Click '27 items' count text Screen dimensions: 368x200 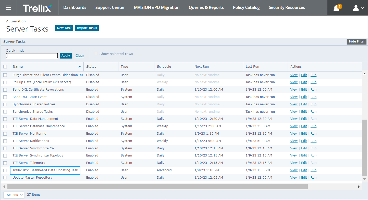34,195
